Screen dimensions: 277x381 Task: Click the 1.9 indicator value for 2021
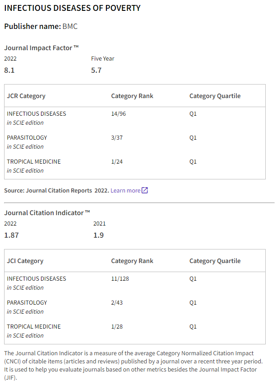(98, 235)
